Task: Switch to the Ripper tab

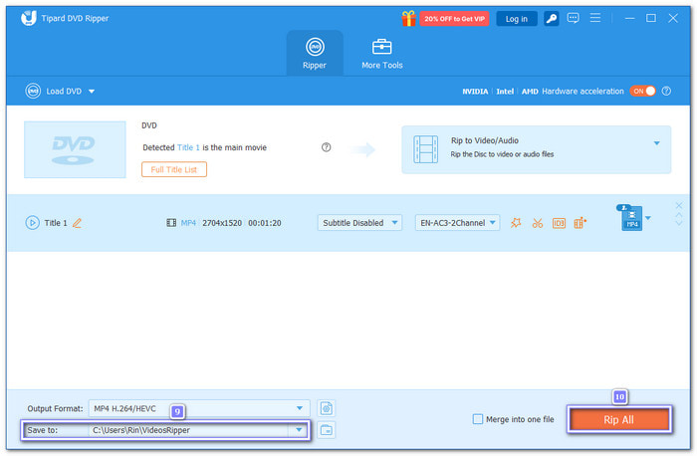Action: click(315, 53)
